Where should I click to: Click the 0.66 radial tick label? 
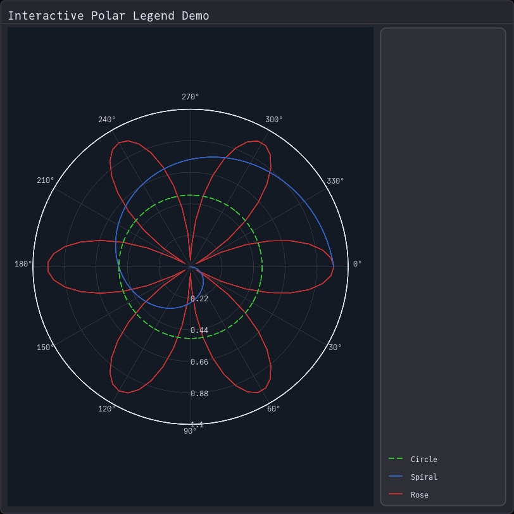[x=199, y=362]
